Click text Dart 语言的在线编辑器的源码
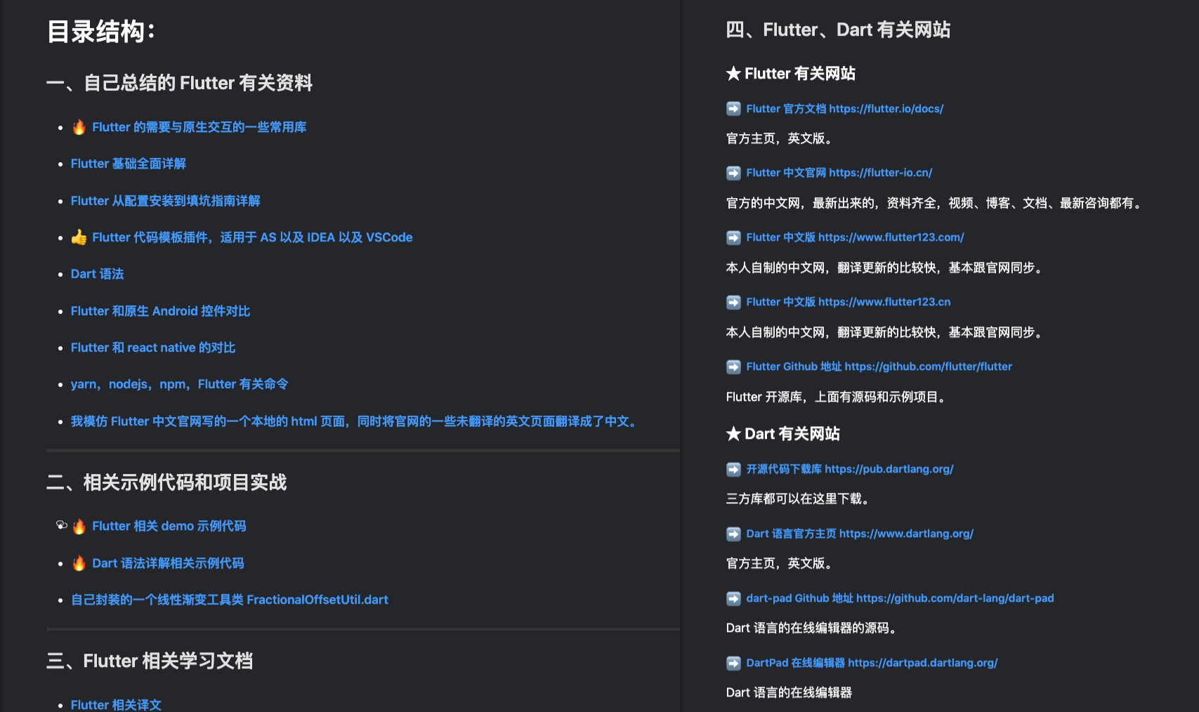 813,628
